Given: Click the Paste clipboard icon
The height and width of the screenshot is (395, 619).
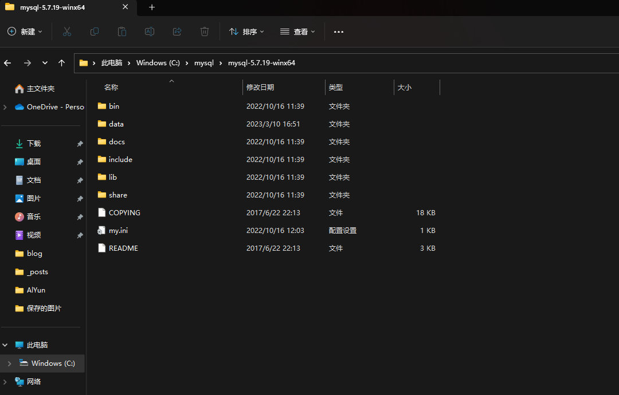Looking at the screenshot, I should (122, 32).
